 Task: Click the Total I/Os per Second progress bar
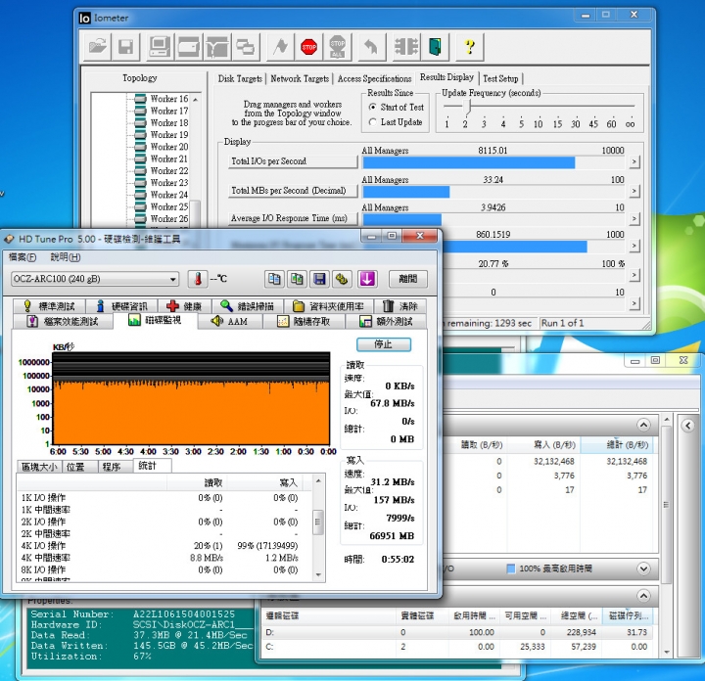click(493, 162)
